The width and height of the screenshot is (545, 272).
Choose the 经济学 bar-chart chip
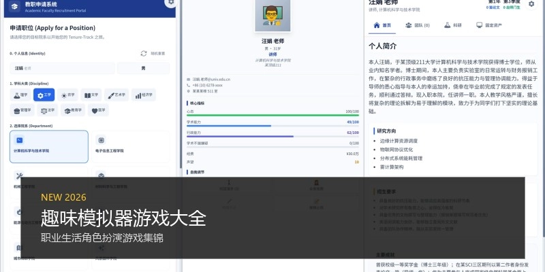[x=144, y=95]
